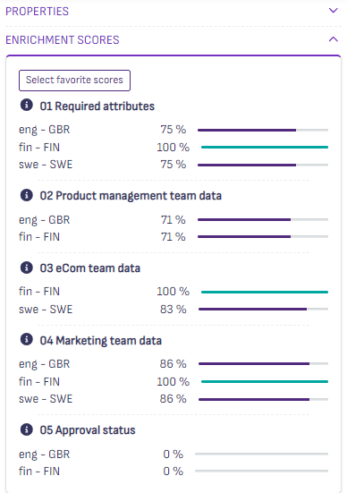The image size is (347, 493).
Task: Click fin - FIN 100% bar under eCom team data
Action: [x=265, y=292]
